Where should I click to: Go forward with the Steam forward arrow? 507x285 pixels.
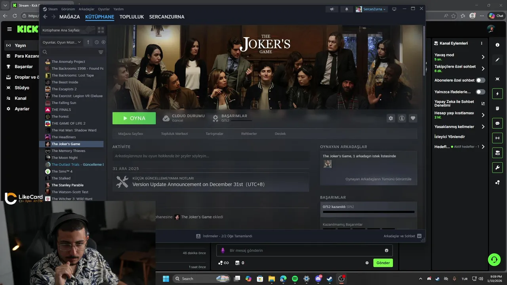point(53,17)
